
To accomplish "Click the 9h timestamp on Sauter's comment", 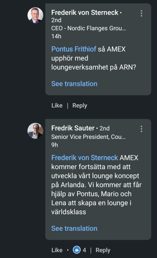I will tap(55, 145).
